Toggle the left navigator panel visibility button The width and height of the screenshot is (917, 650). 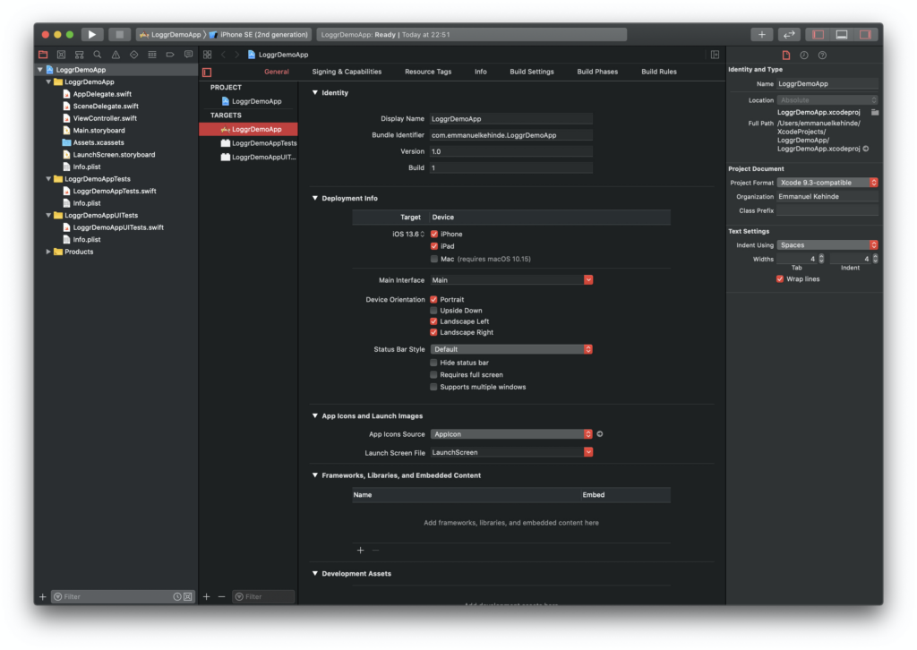tap(818, 35)
